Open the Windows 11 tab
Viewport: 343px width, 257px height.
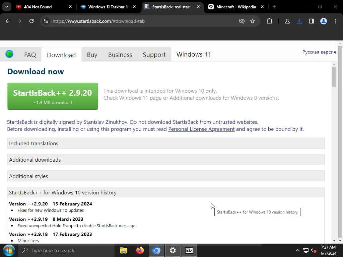click(194, 55)
